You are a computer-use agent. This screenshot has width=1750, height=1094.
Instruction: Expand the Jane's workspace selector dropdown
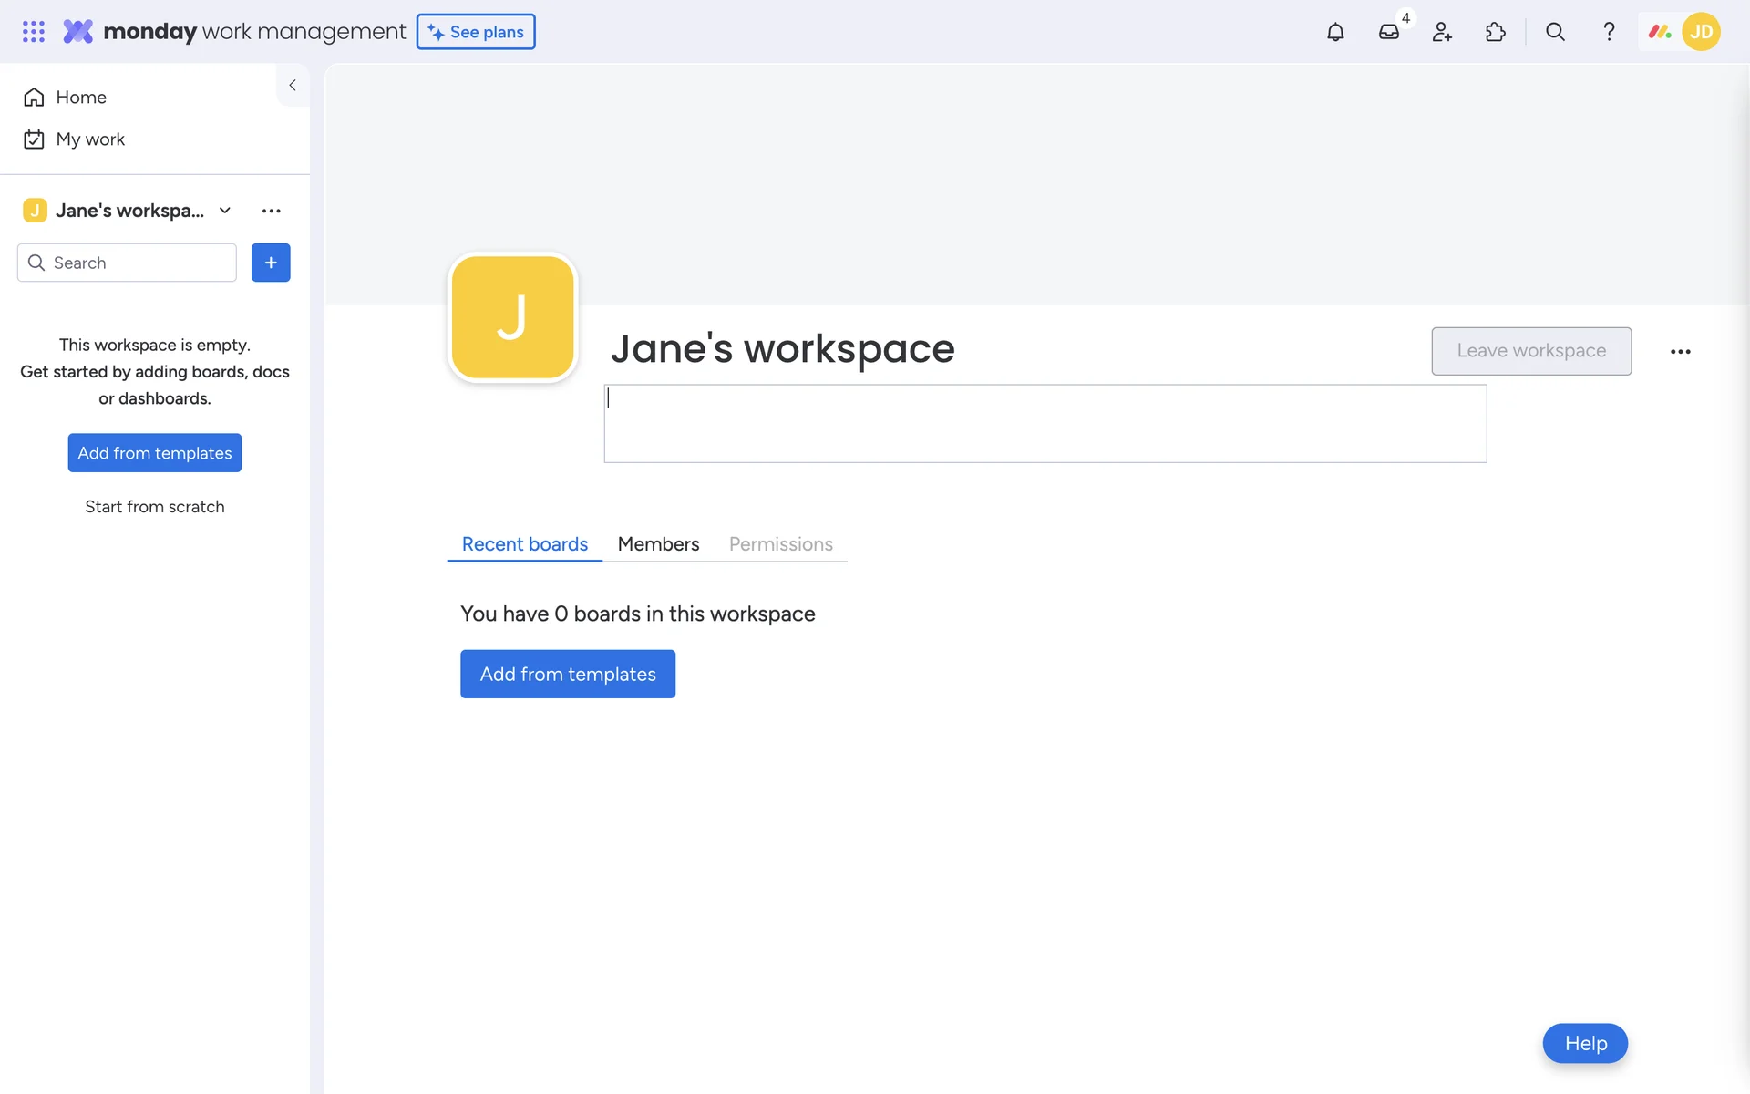tap(225, 211)
